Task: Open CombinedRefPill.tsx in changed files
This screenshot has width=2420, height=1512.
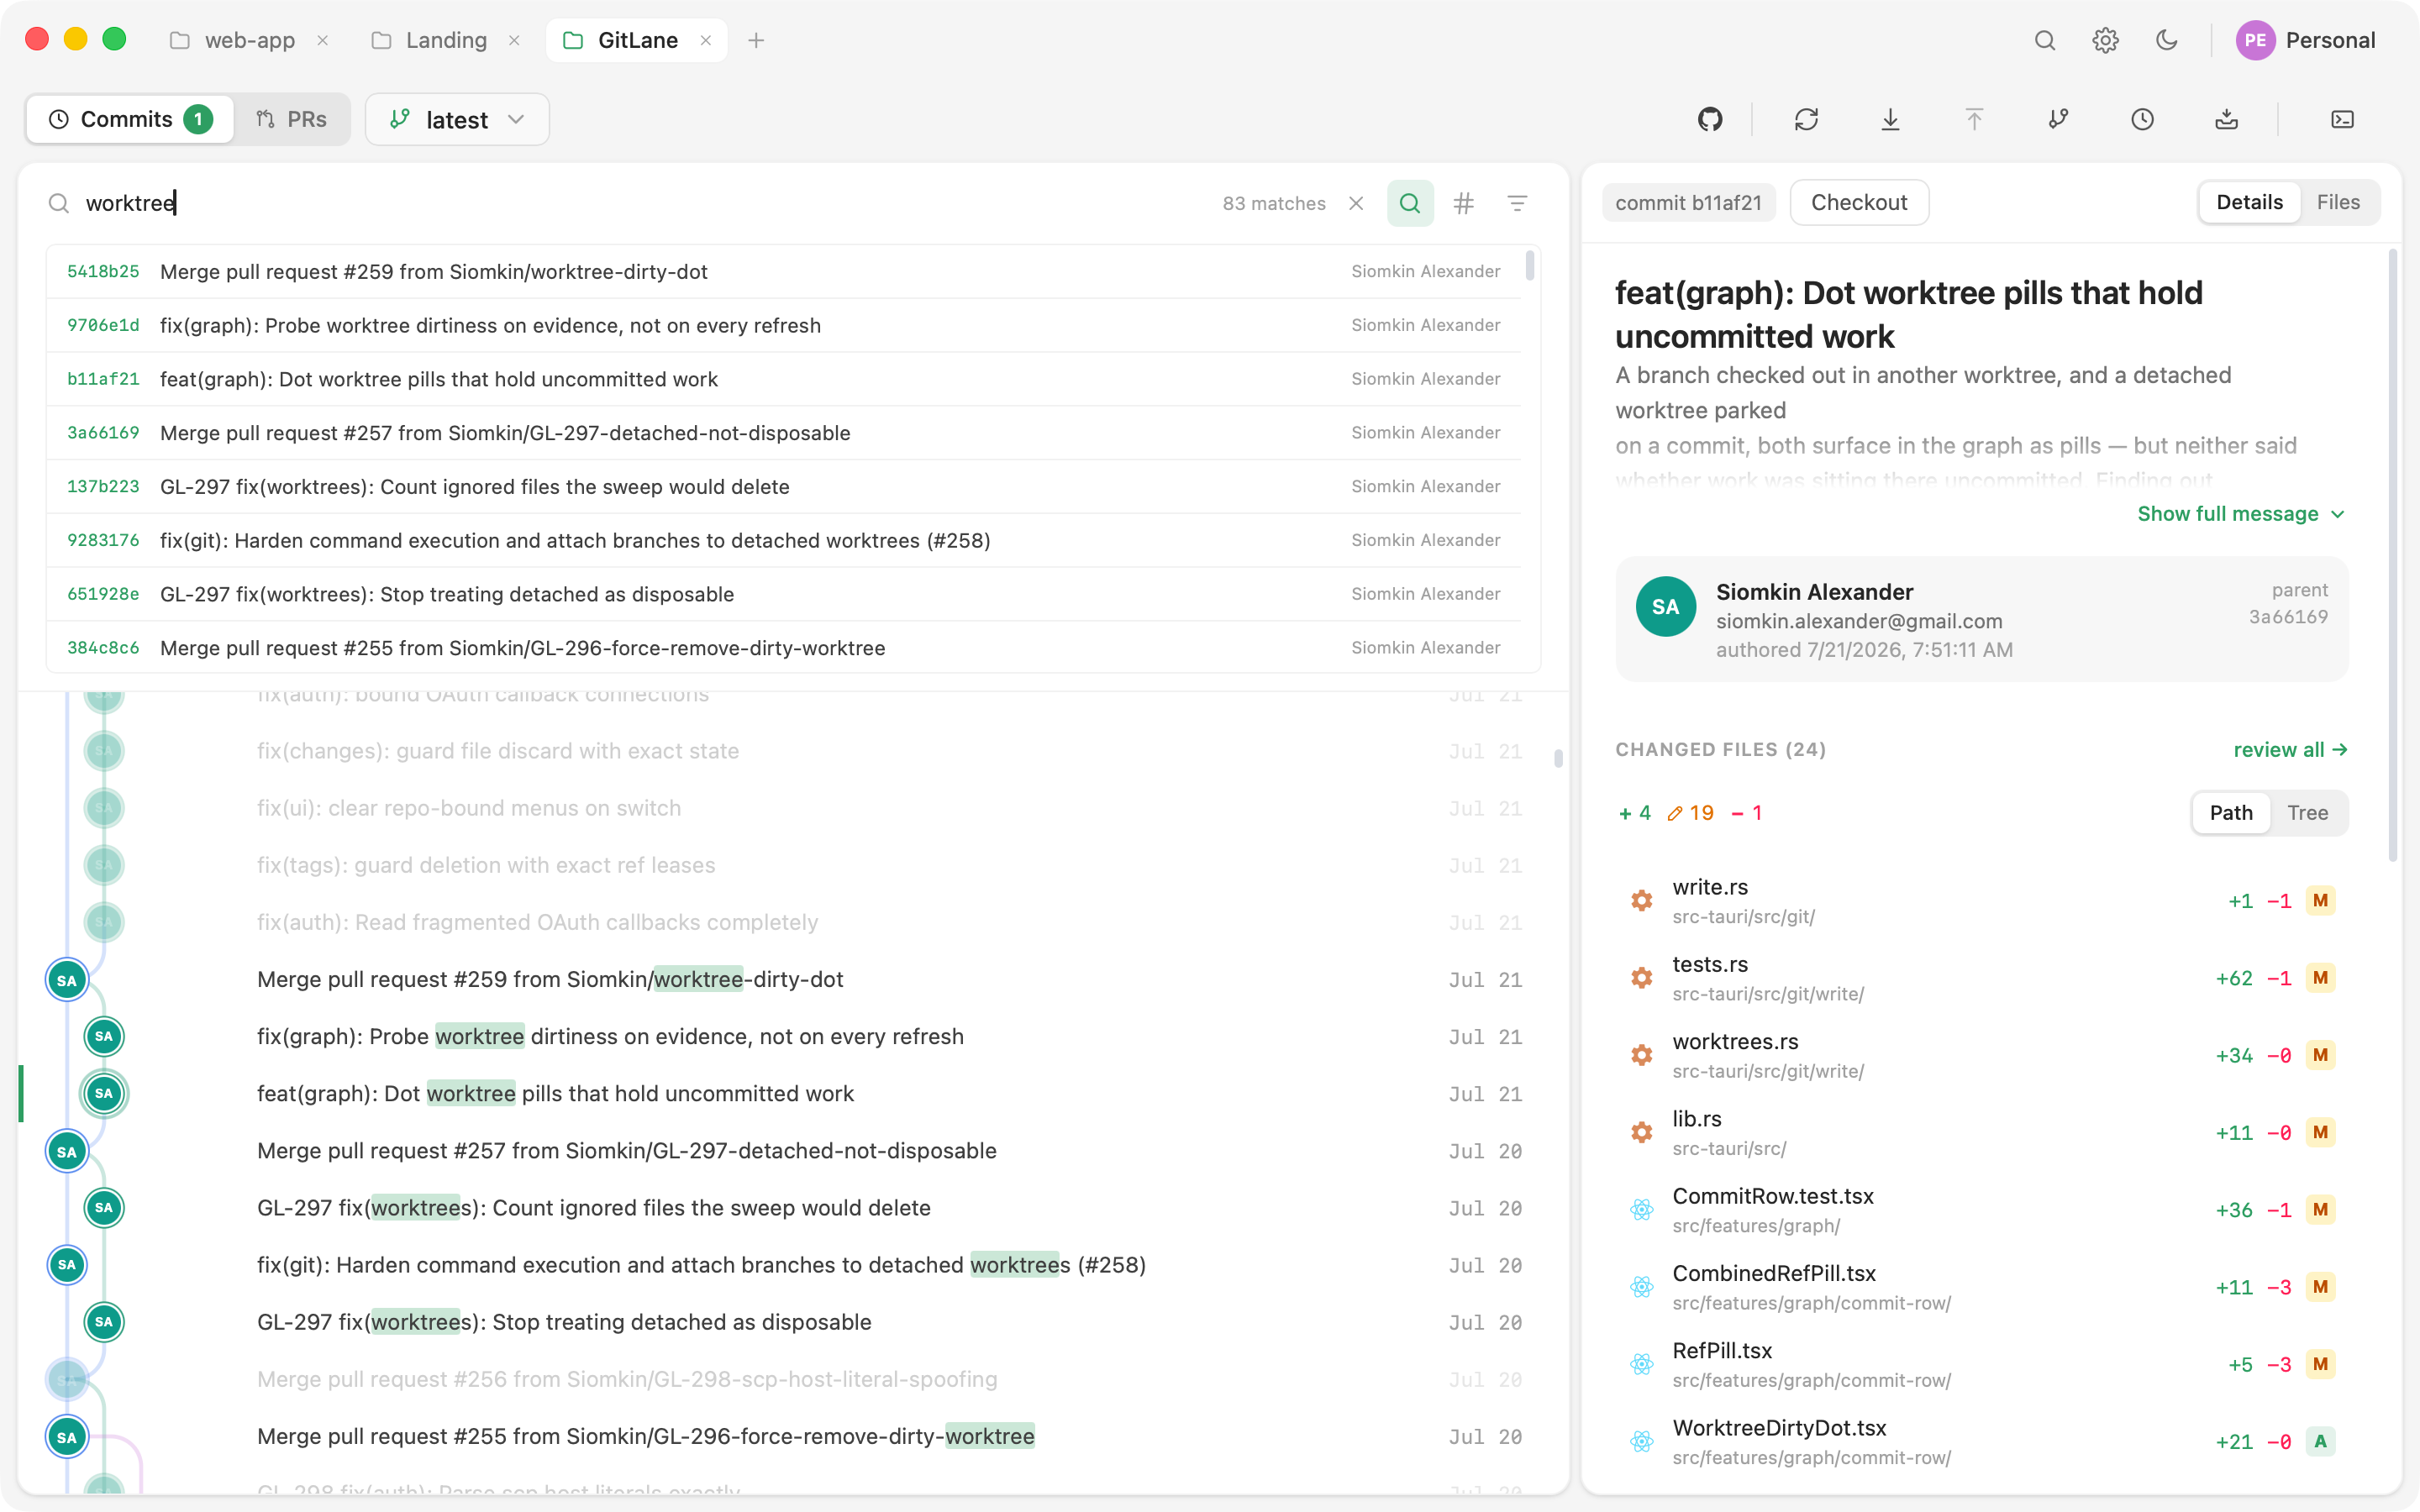Action: point(1982,1286)
